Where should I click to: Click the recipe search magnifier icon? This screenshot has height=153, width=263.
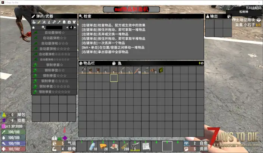pyautogui.click(x=43, y=28)
